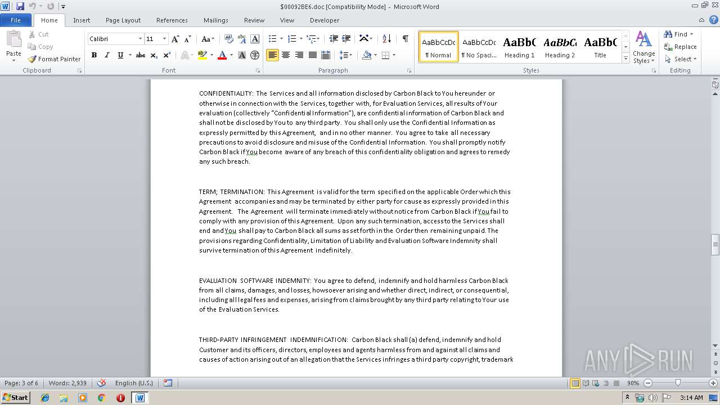The width and height of the screenshot is (720, 405).
Task: Increase paragraph indent
Action: pos(345,39)
